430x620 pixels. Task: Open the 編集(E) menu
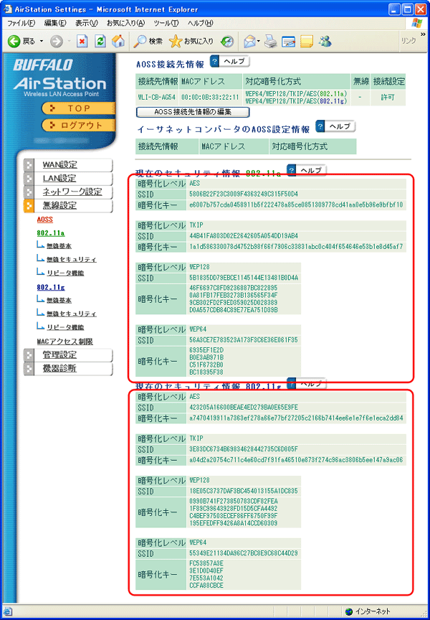tap(55, 24)
